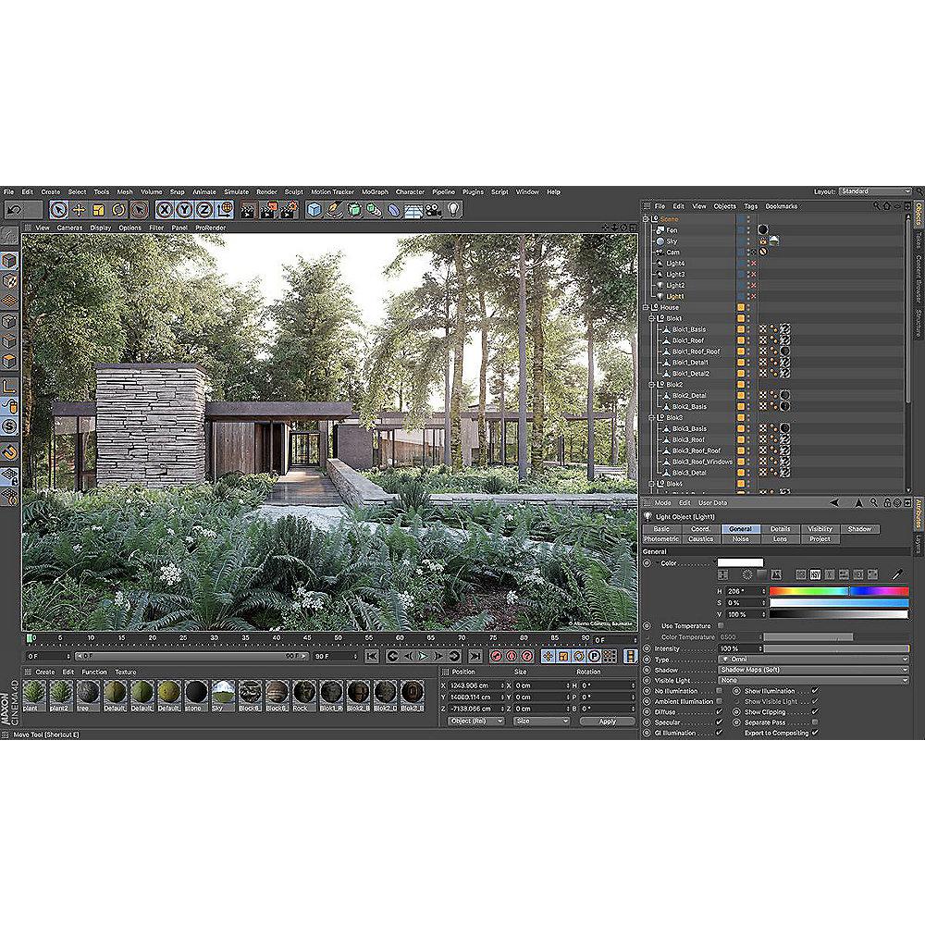Enable the Use Temperature checkbox
Viewport: 925px width, 925px height.
tap(721, 626)
